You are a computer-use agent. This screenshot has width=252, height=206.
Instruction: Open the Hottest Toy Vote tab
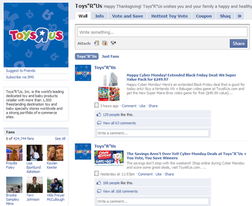[169, 16]
